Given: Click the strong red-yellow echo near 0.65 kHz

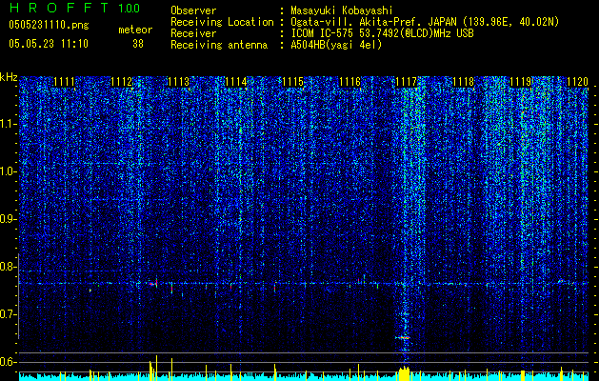Looking at the screenshot, I should click(402, 338).
